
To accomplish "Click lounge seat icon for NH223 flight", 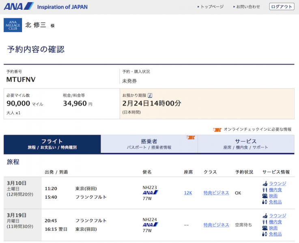I will (265, 183).
